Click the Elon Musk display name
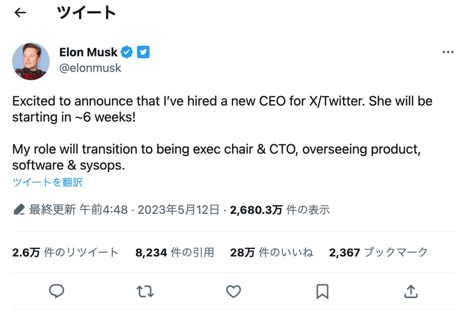The image size is (466, 310). 89,52
